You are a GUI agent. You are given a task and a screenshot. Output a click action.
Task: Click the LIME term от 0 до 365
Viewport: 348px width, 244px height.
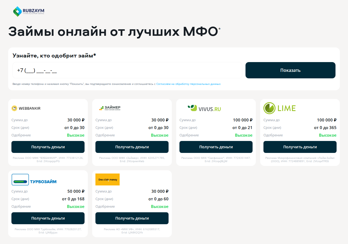pos(325,128)
